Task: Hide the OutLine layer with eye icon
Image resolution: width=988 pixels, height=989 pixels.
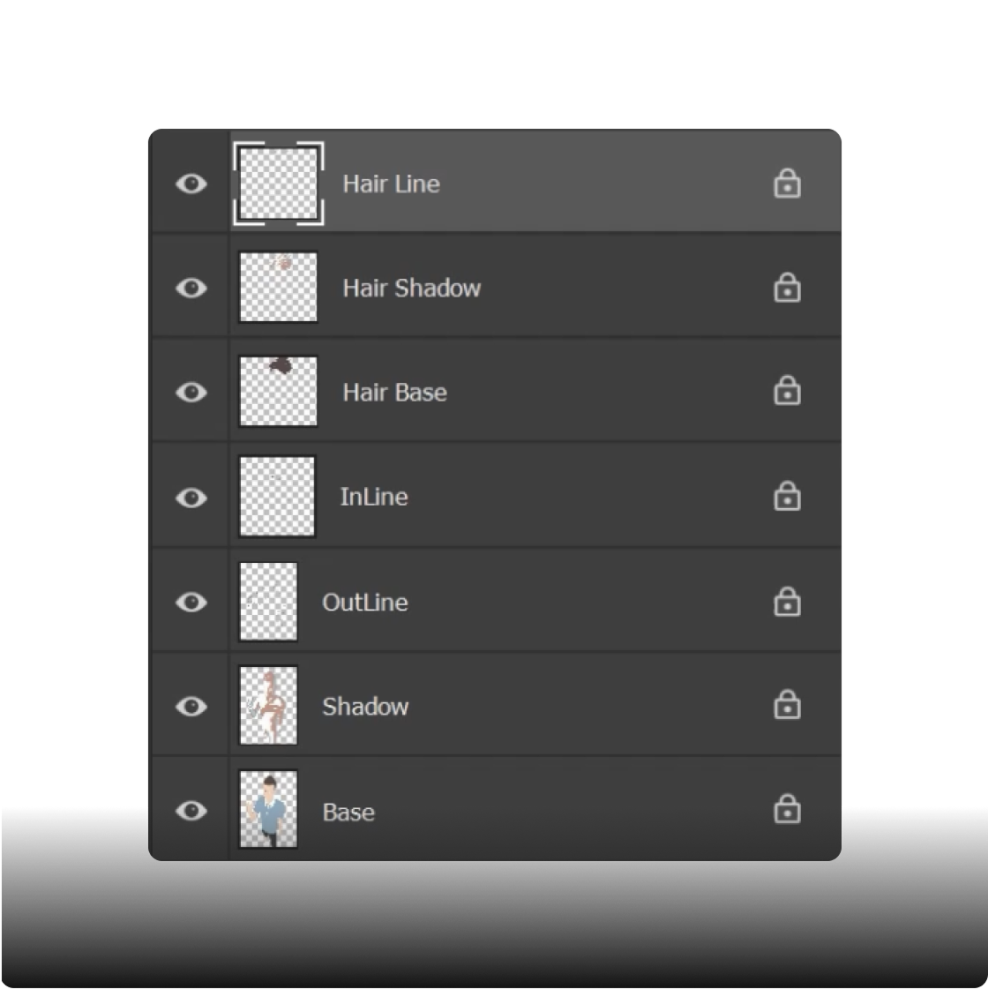Action: pyautogui.click(x=191, y=602)
